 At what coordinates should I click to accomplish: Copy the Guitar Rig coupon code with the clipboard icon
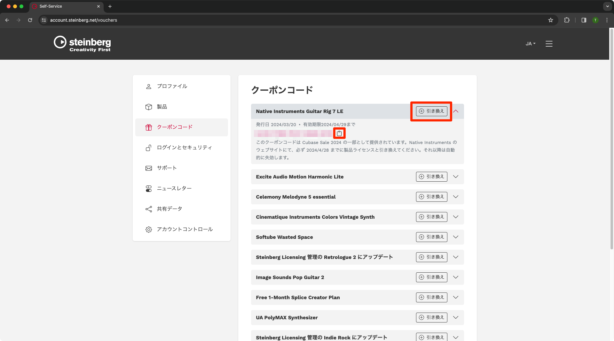pyautogui.click(x=339, y=133)
